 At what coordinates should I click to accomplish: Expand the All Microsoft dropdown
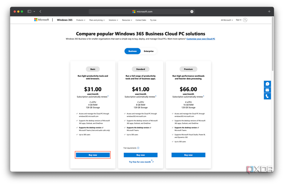point(227,20)
